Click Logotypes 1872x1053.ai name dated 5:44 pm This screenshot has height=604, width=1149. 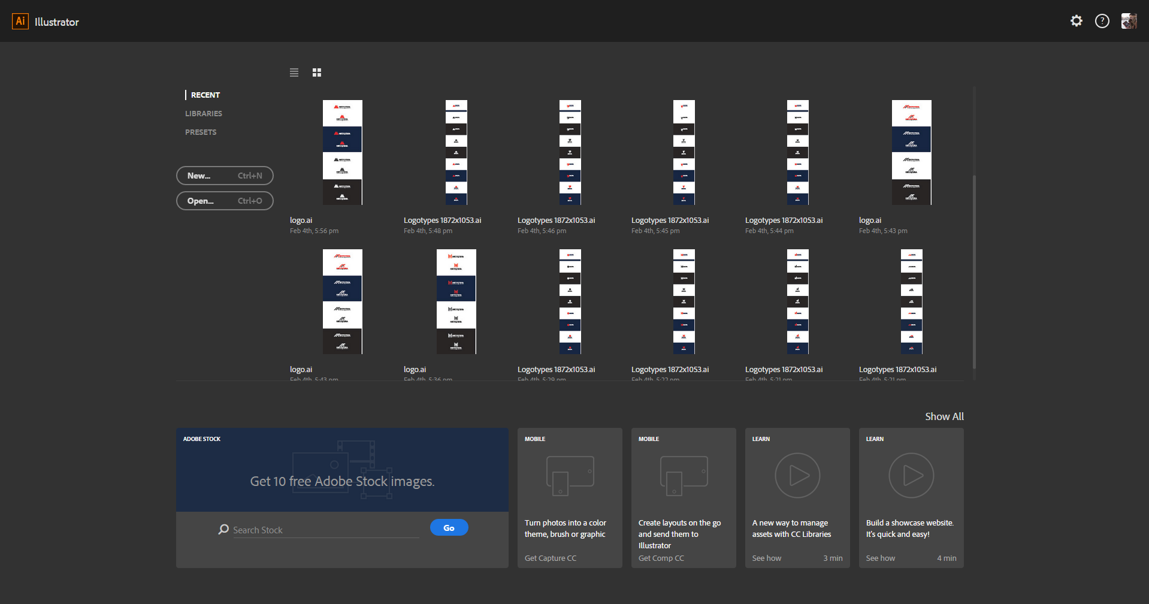[784, 220]
